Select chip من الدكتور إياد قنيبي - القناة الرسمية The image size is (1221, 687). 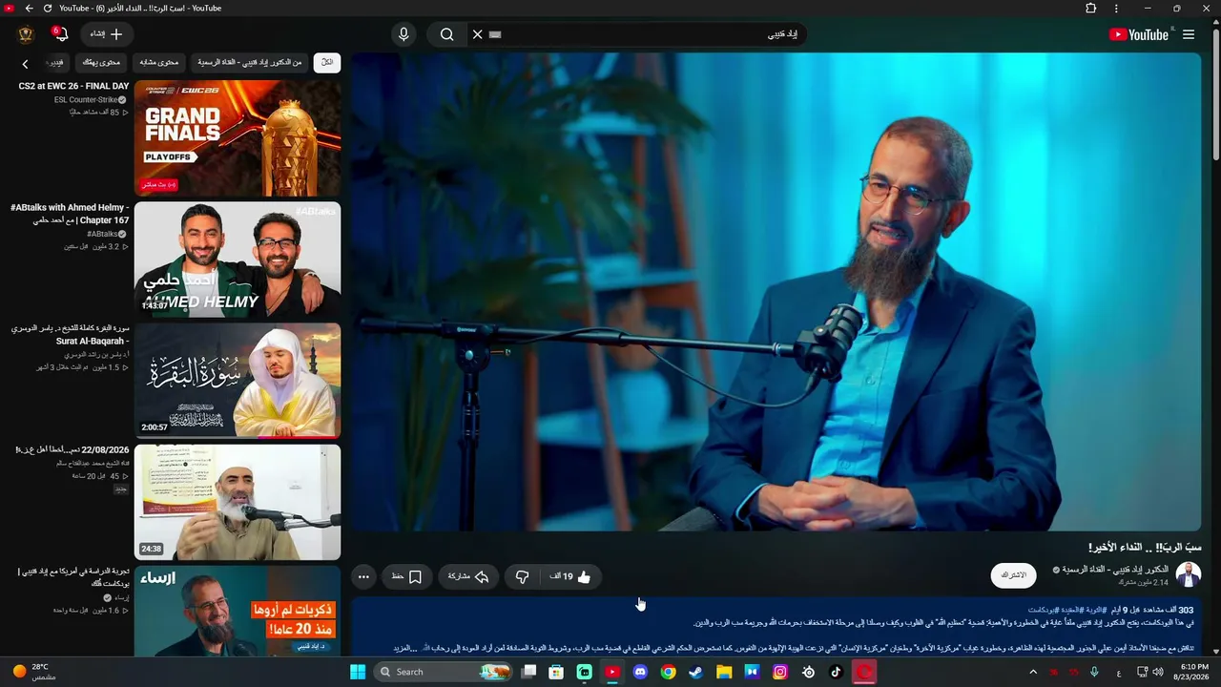pyautogui.click(x=250, y=62)
